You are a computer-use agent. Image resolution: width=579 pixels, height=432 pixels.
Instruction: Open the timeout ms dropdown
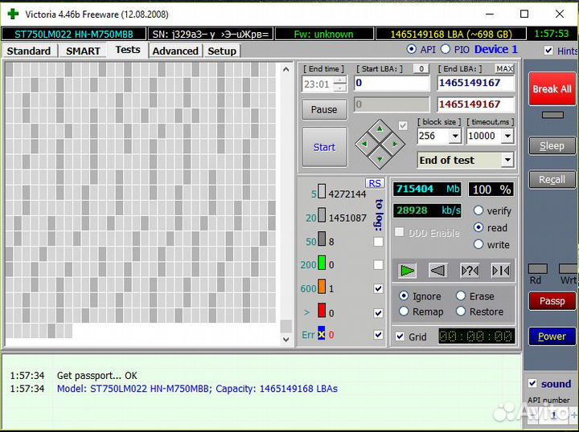pos(507,137)
